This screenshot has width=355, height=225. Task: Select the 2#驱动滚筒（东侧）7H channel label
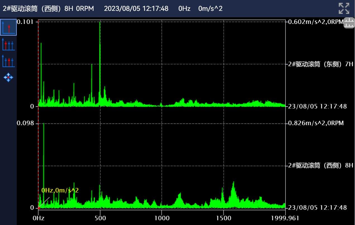tap(321, 64)
